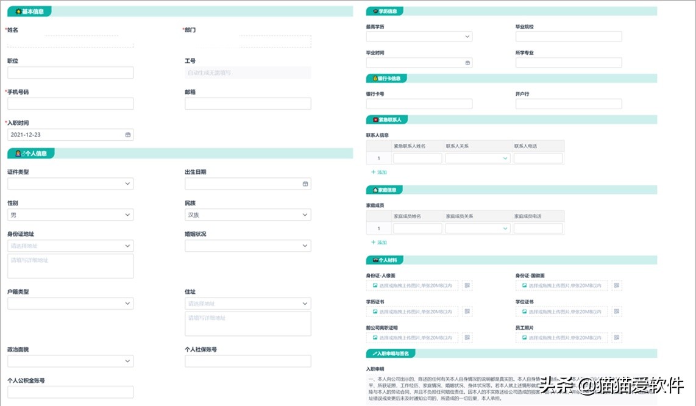The width and height of the screenshot is (696, 406).
Task: Click the 毕业时间 date input
Action: click(x=419, y=63)
